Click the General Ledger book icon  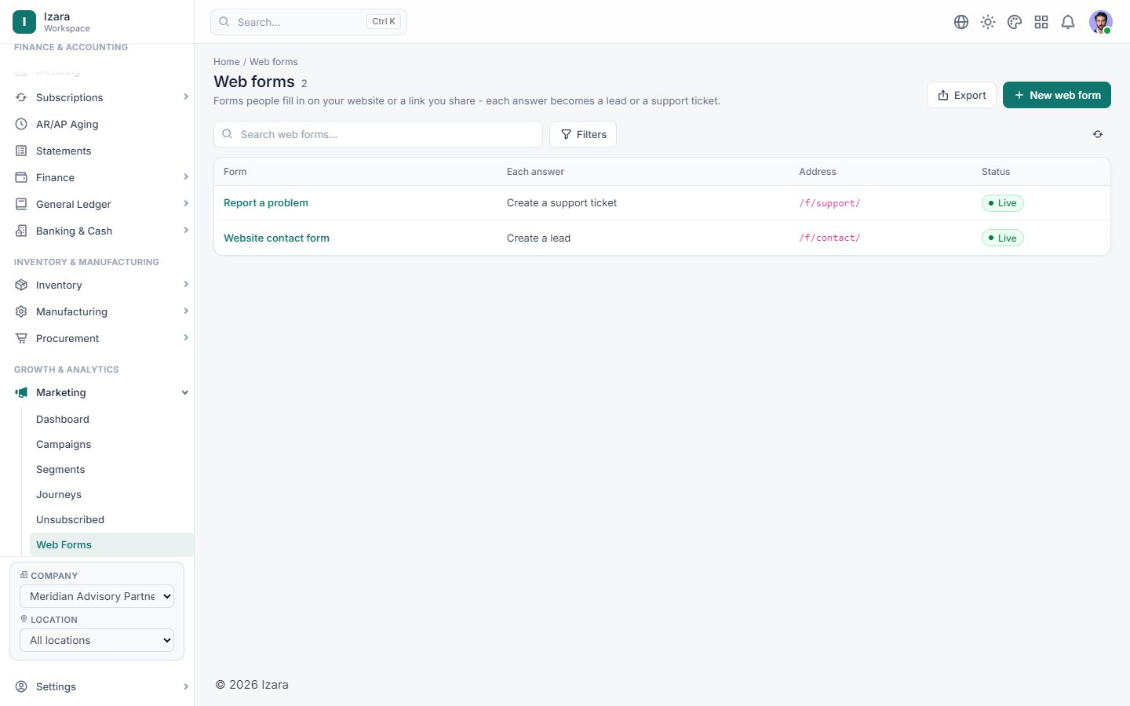coord(21,204)
